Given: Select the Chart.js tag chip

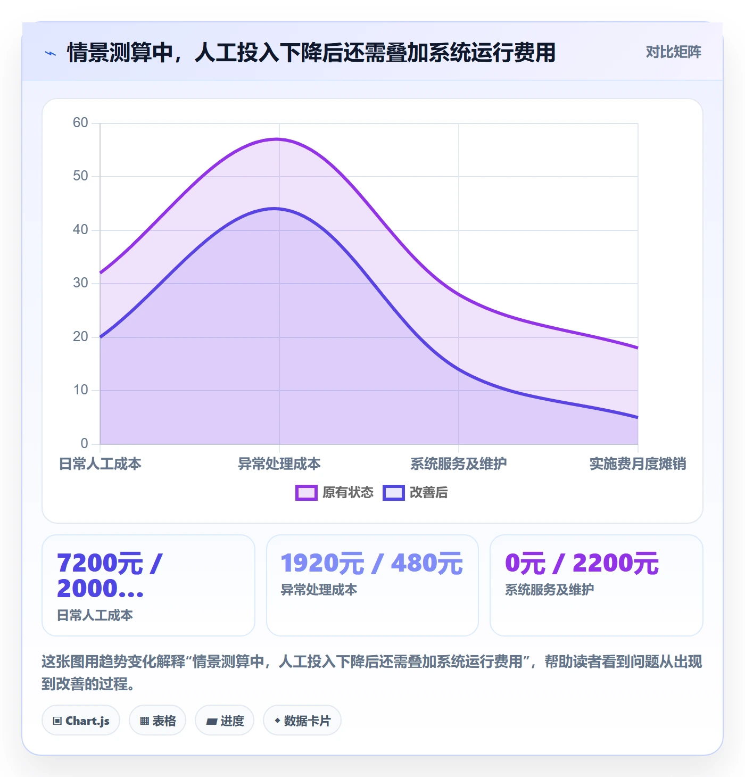Looking at the screenshot, I should click(x=81, y=721).
